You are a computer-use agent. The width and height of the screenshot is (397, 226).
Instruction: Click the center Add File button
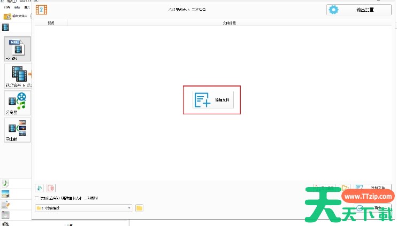[213, 100]
